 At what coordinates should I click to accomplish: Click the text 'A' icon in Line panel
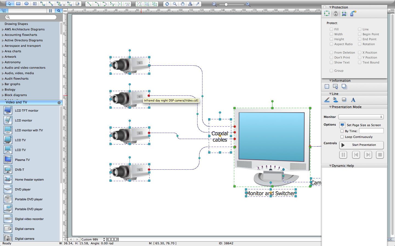(x=353, y=100)
